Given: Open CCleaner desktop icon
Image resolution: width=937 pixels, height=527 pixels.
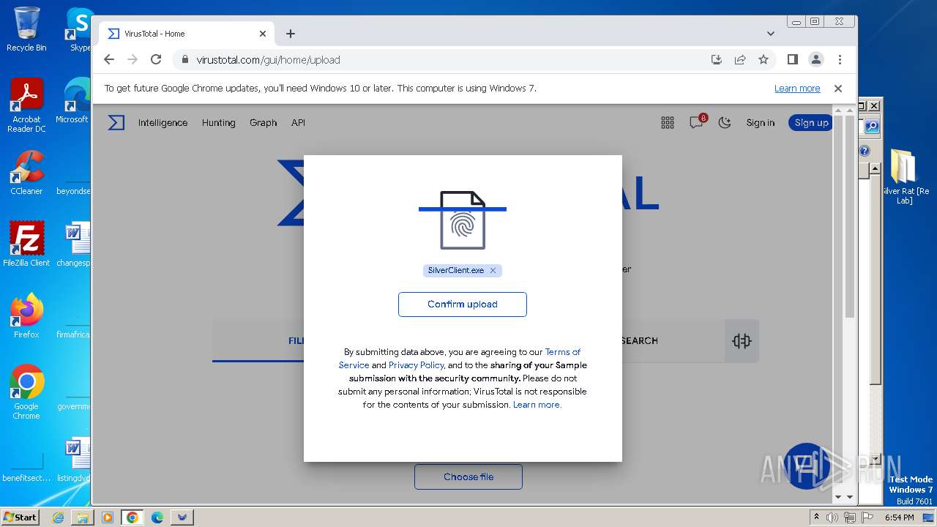Looking at the screenshot, I should pos(26,173).
